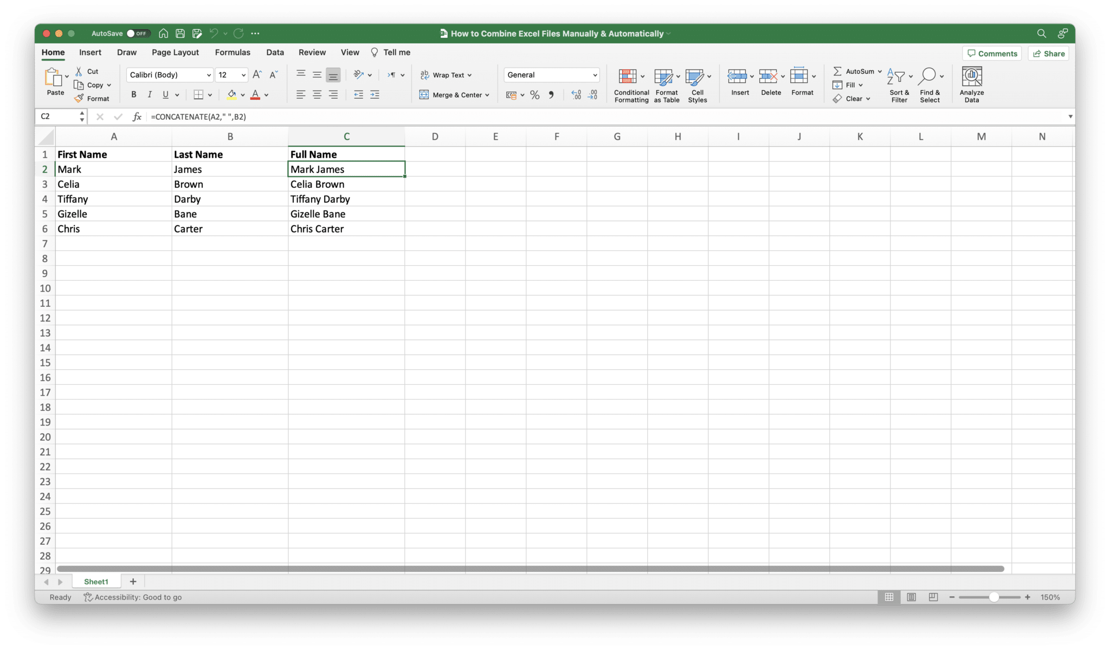Click the Analyze Data icon
This screenshot has height=650, width=1110.
pos(971,77)
